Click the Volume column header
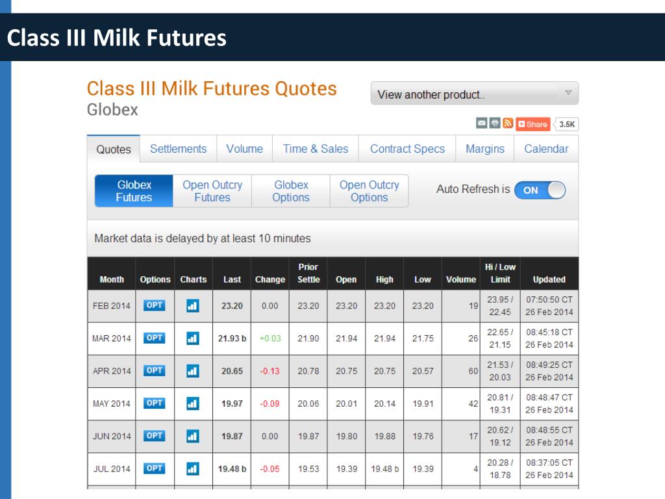Screen dimensions: 665x499 (x=461, y=279)
